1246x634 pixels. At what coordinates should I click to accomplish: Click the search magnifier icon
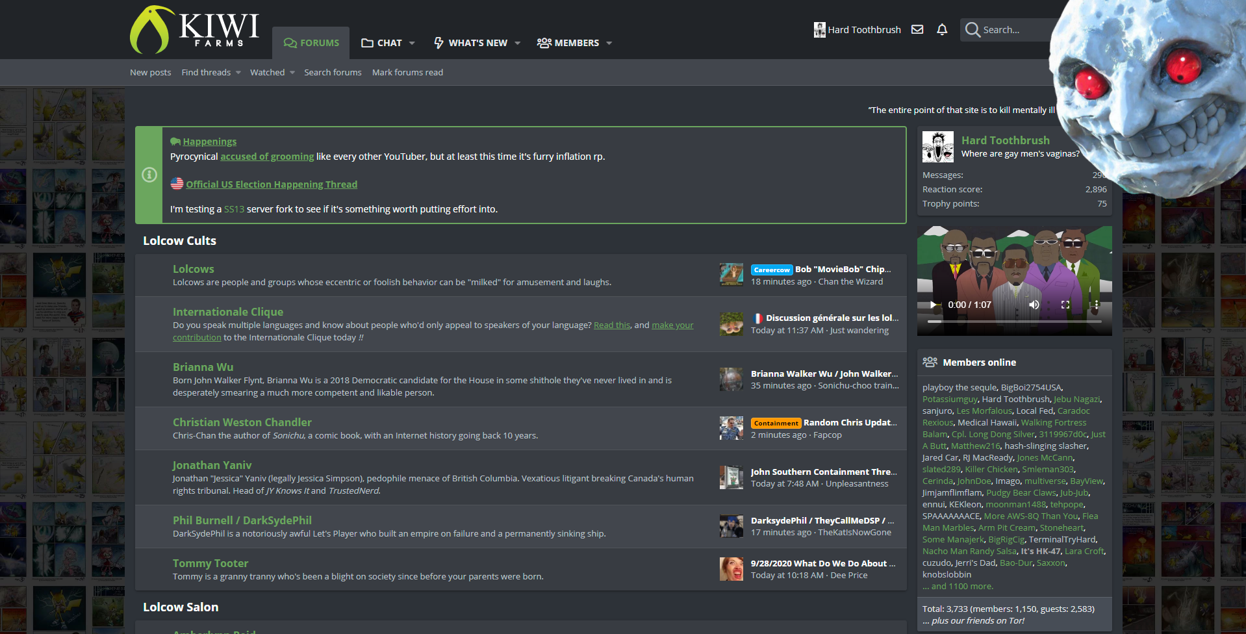coord(973,30)
